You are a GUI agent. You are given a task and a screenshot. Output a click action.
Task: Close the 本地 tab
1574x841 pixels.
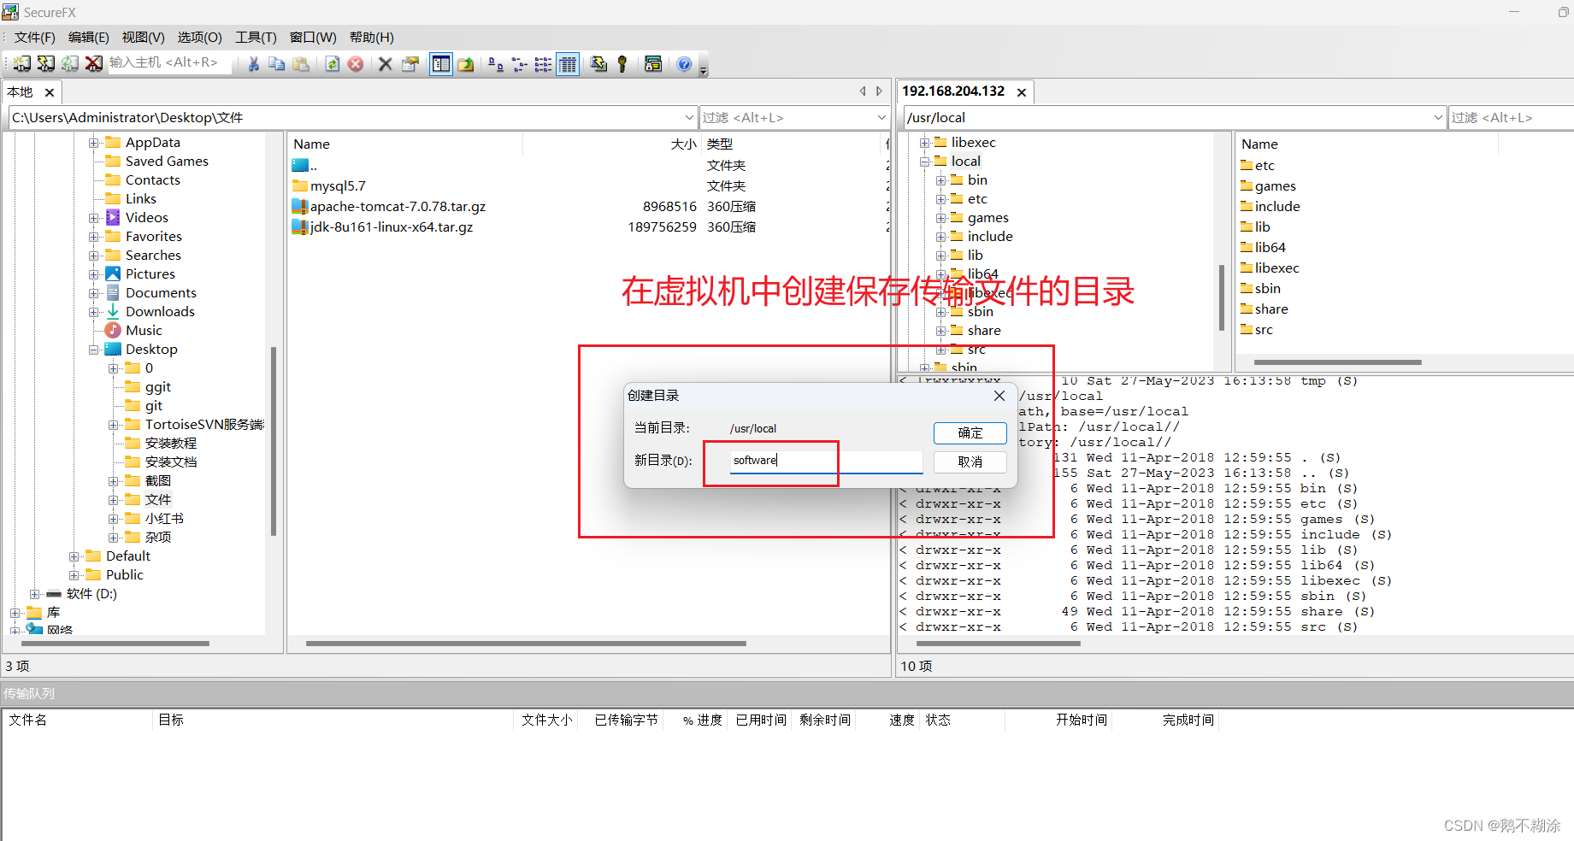point(50,92)
